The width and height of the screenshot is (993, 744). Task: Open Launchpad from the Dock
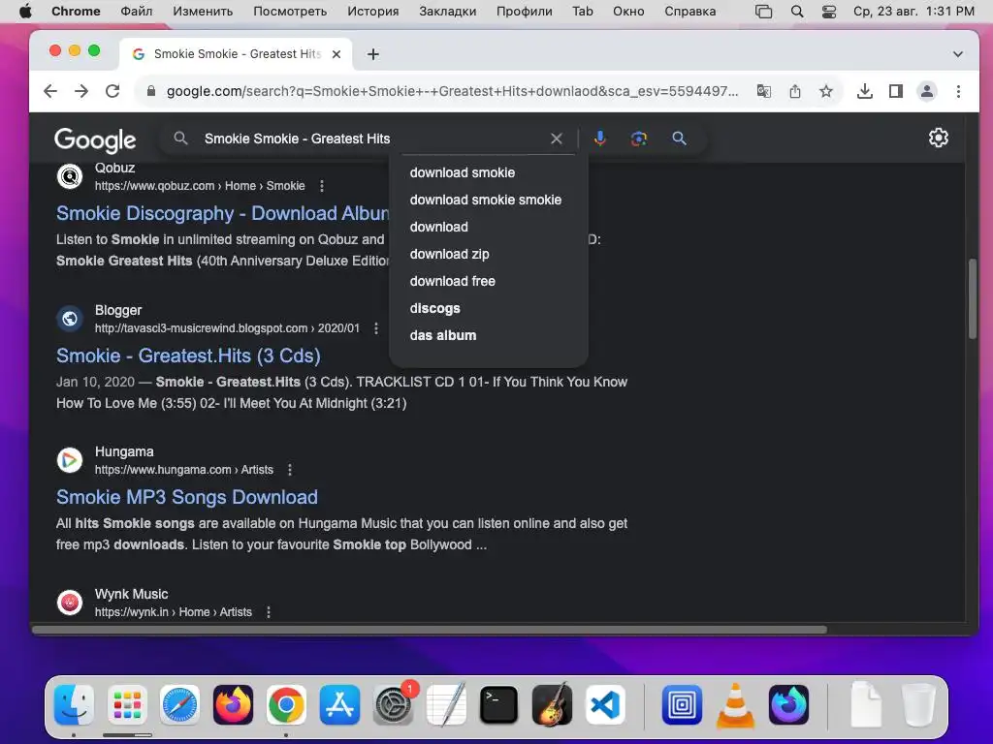[127, 704]
